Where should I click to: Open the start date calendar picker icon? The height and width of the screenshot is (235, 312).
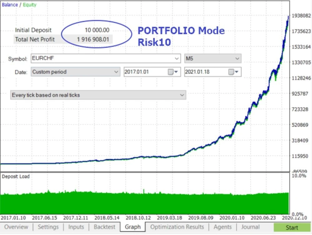click(171, 72)
